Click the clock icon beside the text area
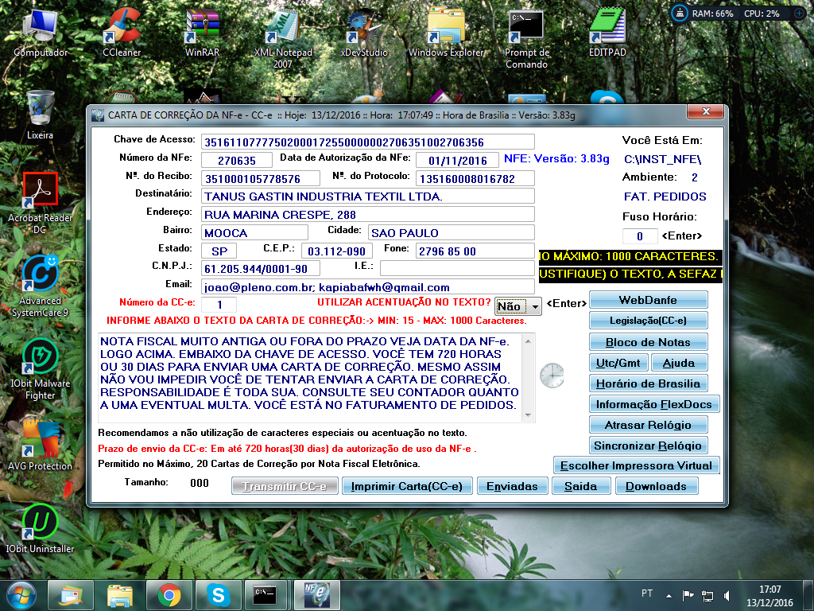Viewport: 814px width, 611px height. coord(551,374)
